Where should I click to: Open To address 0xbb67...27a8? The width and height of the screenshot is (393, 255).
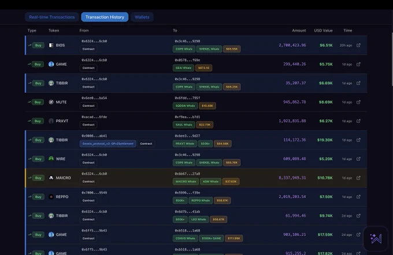pos(187,174)
